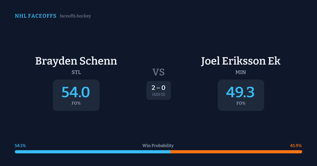This screenshot has height=166, width=317.
Task: Click the Win Probability label
Action: [x=158, y=146]
